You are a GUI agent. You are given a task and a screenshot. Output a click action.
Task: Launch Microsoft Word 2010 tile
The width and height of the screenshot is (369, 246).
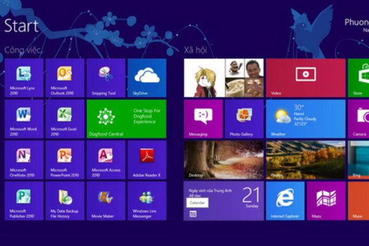(x=24, y=119)
